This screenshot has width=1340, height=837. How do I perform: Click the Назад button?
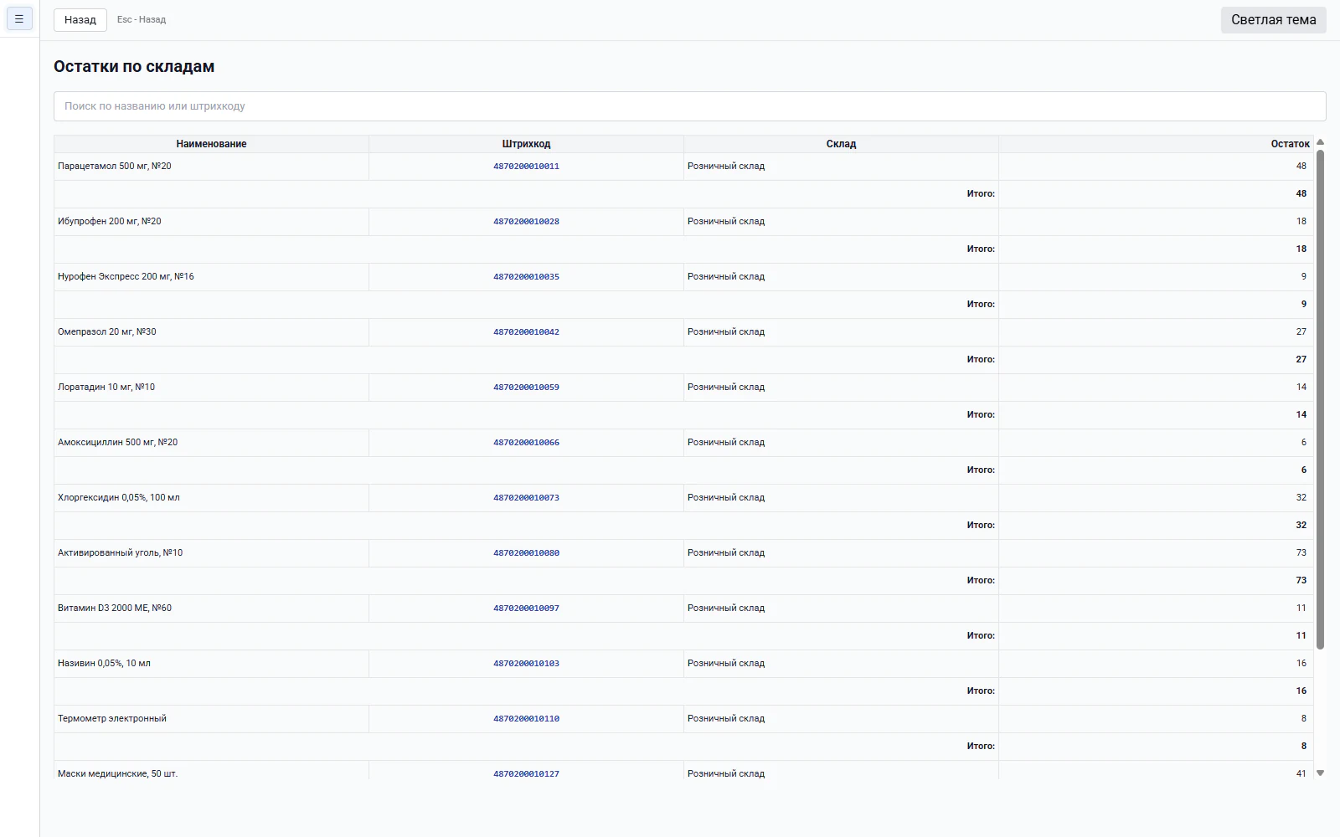(x=80, y=19)
